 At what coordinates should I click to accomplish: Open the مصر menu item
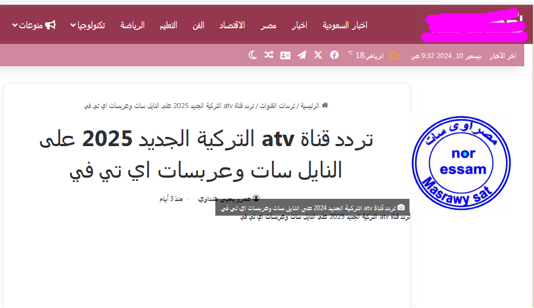[x=269, y=25]
